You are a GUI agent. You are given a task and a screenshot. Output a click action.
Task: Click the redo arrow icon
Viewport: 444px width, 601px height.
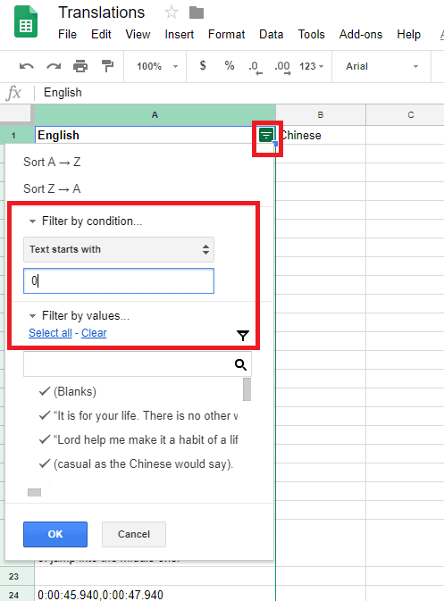pyautogui.click(x=54, y=66)
